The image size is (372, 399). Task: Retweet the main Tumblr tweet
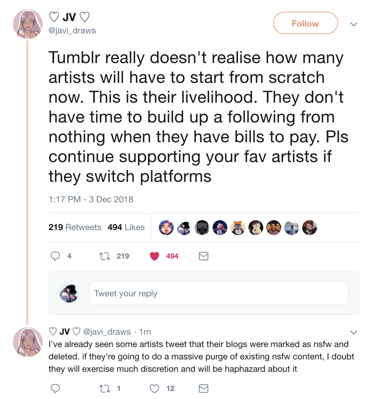[105, 256]
